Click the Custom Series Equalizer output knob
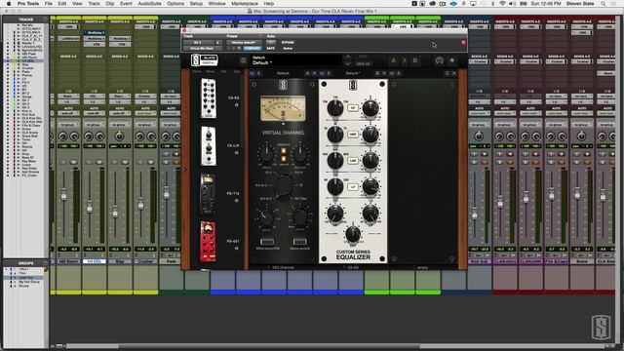 tap(353, 234)
